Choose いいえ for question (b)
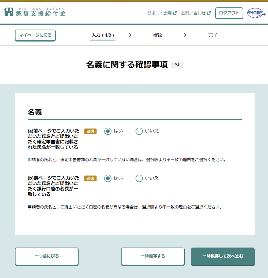The image size is (268, 278). point(139,178)
